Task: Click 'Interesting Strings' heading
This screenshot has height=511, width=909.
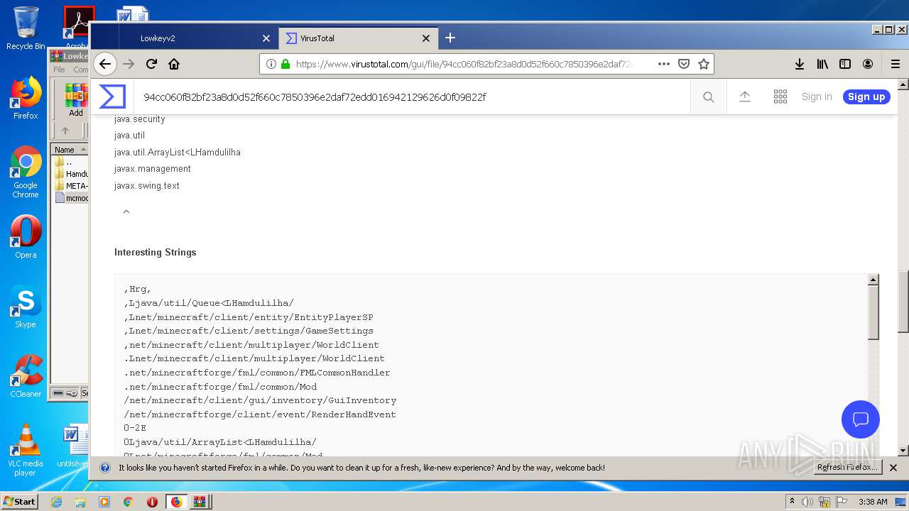Action: [156, 252]
